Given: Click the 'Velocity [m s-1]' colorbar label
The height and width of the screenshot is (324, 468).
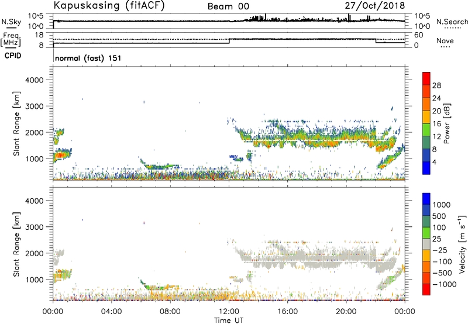Looking at the screenshot, I should coord(462,244).
